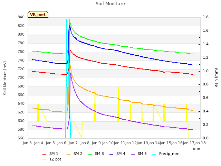This screenshot has height=166, width=221.
Task: Click the Jan 5 x-axis tick label
Action: coord(50,143)
